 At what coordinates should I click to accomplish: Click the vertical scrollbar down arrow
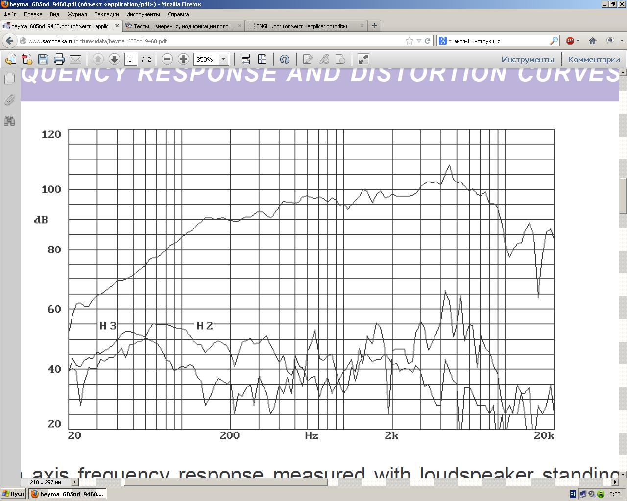(x=623, y=475)
